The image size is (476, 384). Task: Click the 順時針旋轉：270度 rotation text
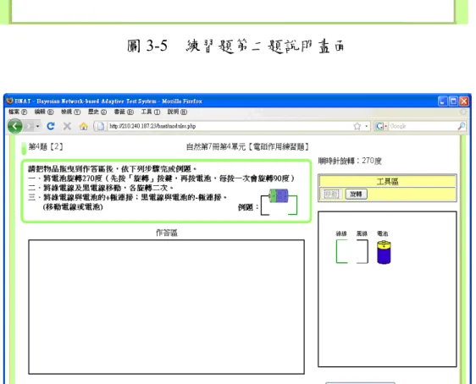pos(350,161)
